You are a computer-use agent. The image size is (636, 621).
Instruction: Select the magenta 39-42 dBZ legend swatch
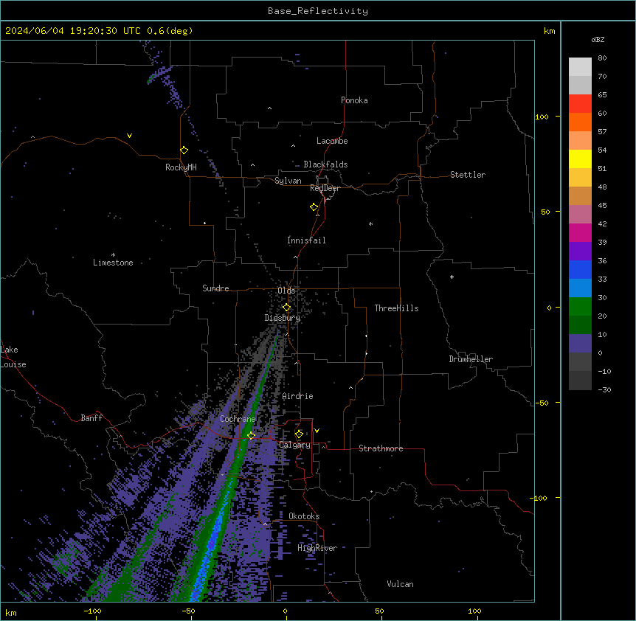(x=580, y=232)
